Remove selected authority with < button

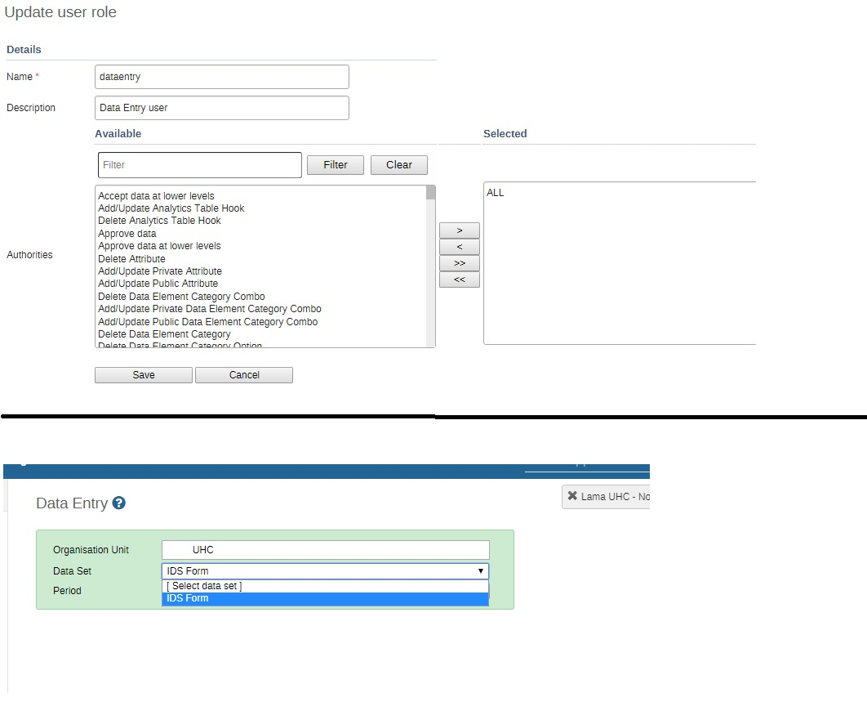coord(459,247)
